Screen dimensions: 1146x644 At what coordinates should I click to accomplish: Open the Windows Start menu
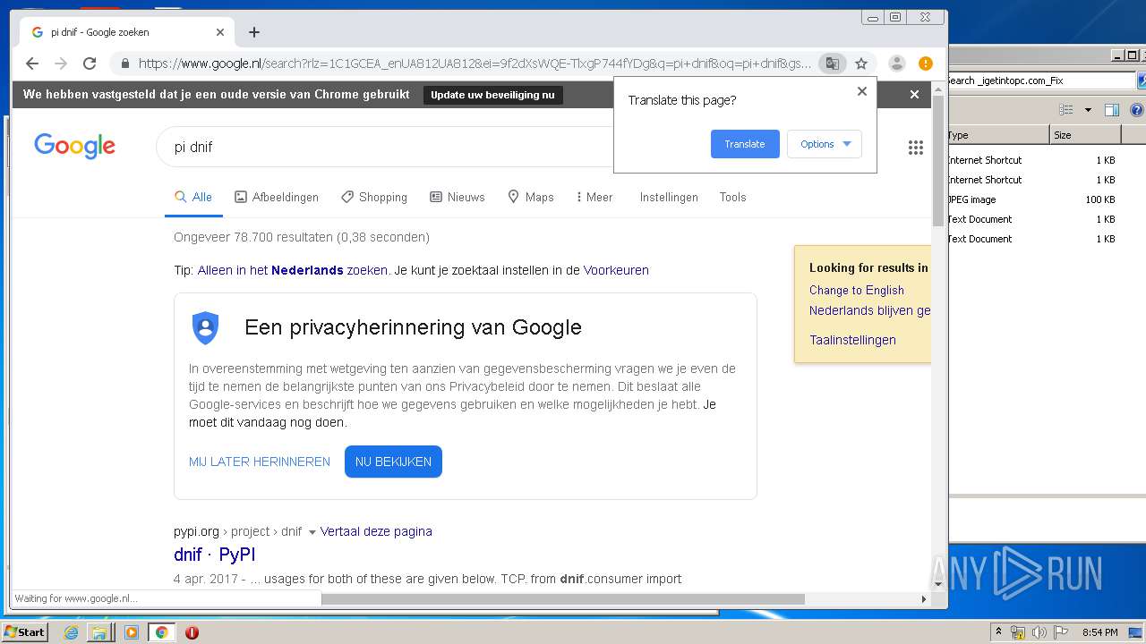(25, 632)
